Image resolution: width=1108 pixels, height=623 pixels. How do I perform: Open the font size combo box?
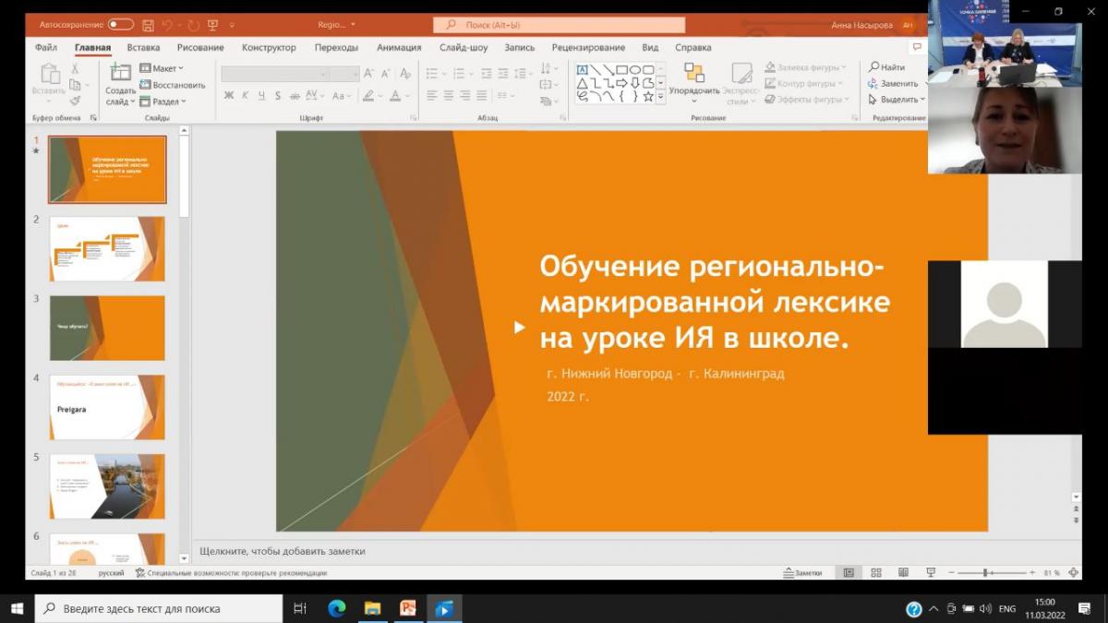click(x=344, y=74)
